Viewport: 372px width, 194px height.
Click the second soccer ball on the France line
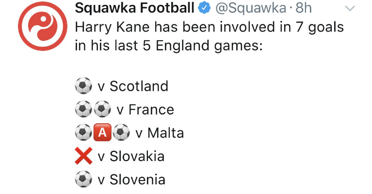click(102, 110)
